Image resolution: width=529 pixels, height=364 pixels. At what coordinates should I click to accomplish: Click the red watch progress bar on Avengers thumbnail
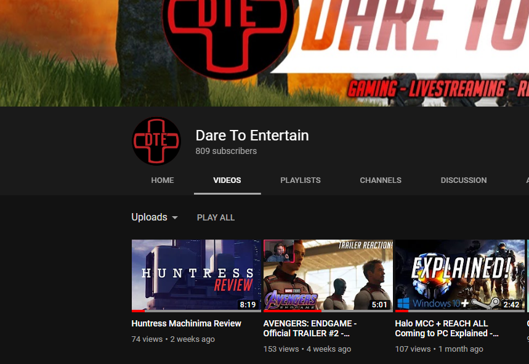[x=292, y=310]
